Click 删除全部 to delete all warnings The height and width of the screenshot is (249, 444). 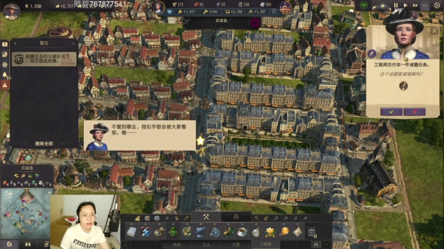click(x=44, y=144)
